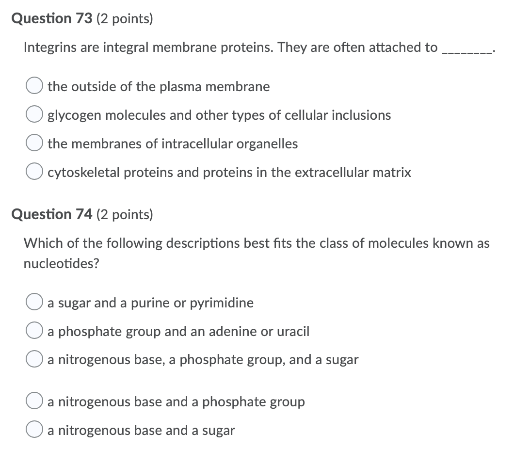Select "a nitrogenous base, a phosphate group, and a sugar"

(x=34, y=359)
